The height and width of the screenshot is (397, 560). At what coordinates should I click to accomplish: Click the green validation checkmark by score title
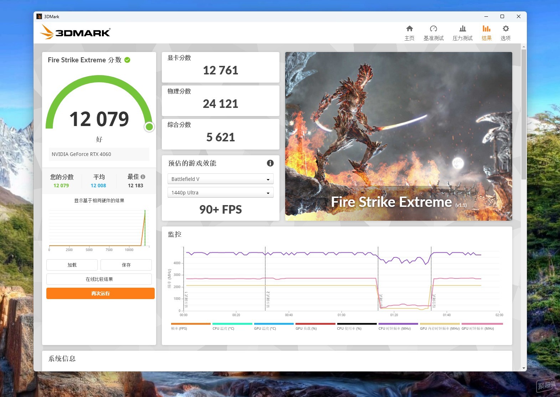pos(127,60)
